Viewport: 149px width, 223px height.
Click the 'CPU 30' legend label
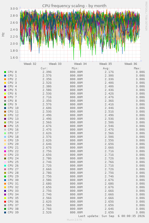tap(13, 180)
